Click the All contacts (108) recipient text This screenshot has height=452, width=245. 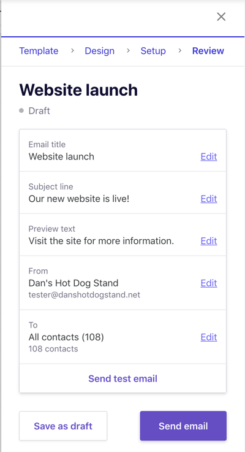(66, 337)
